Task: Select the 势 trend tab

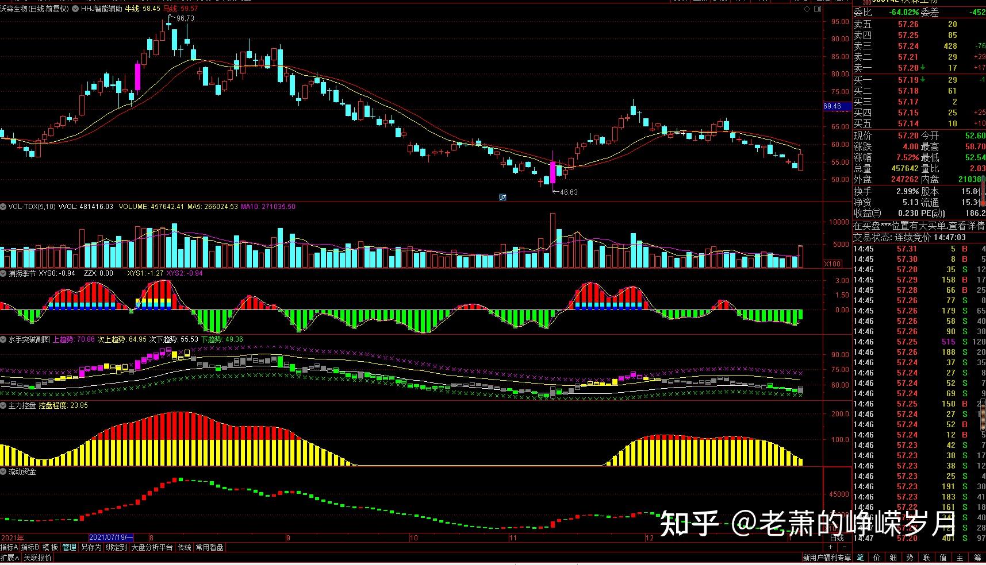Action: click(910, 558)
